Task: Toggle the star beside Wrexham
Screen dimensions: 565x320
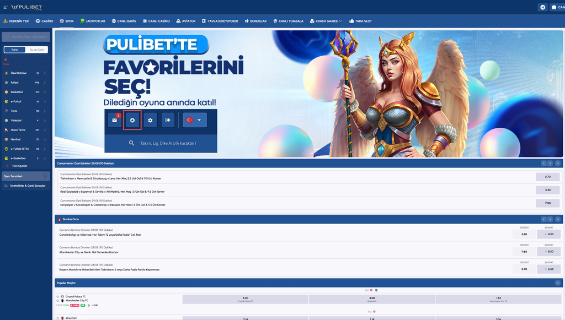Action: click(x=57, y=318)
